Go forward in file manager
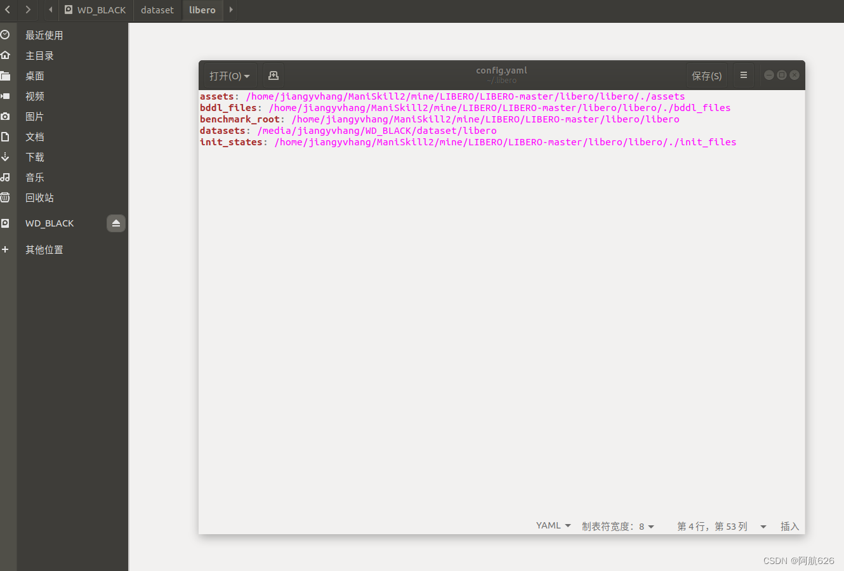The width and height of the screenshot is (844, 571). [27, 10]
